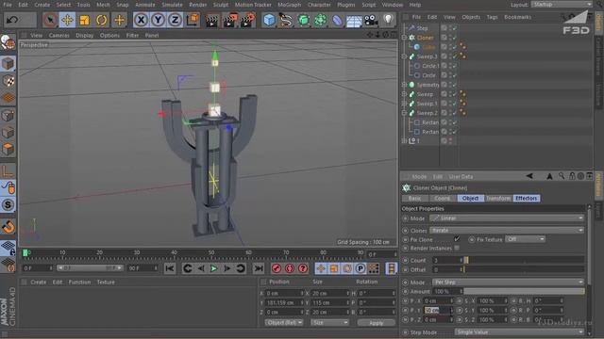The image size is (604, 339).
Task: Click the Undo arrow icon
Action: (x=12, y=20)
